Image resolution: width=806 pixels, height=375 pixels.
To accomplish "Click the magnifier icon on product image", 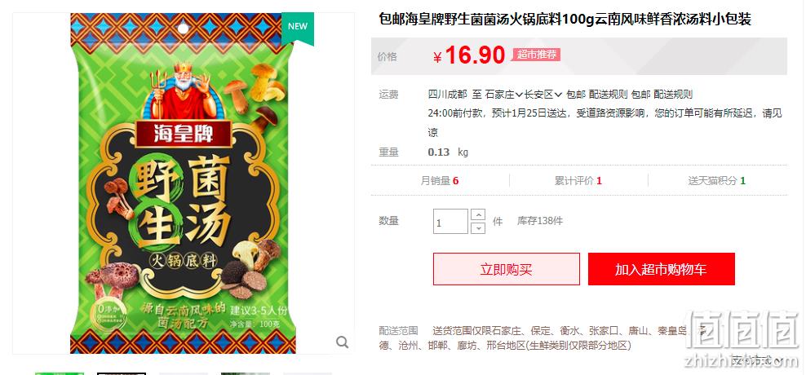I will (343, 342).
